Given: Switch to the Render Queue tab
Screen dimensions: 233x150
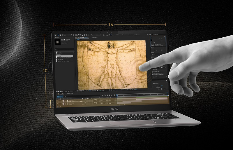Looking at the screenshot, I should point(70,94).
